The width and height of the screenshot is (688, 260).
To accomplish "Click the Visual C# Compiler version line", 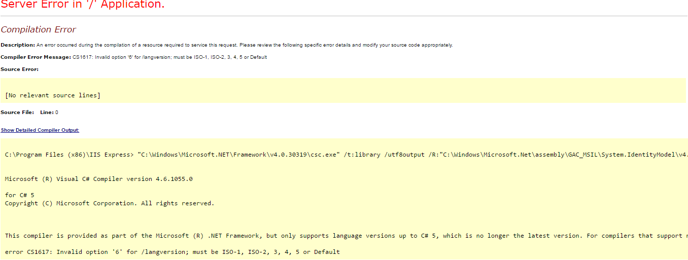I will [x=99, y=179].
